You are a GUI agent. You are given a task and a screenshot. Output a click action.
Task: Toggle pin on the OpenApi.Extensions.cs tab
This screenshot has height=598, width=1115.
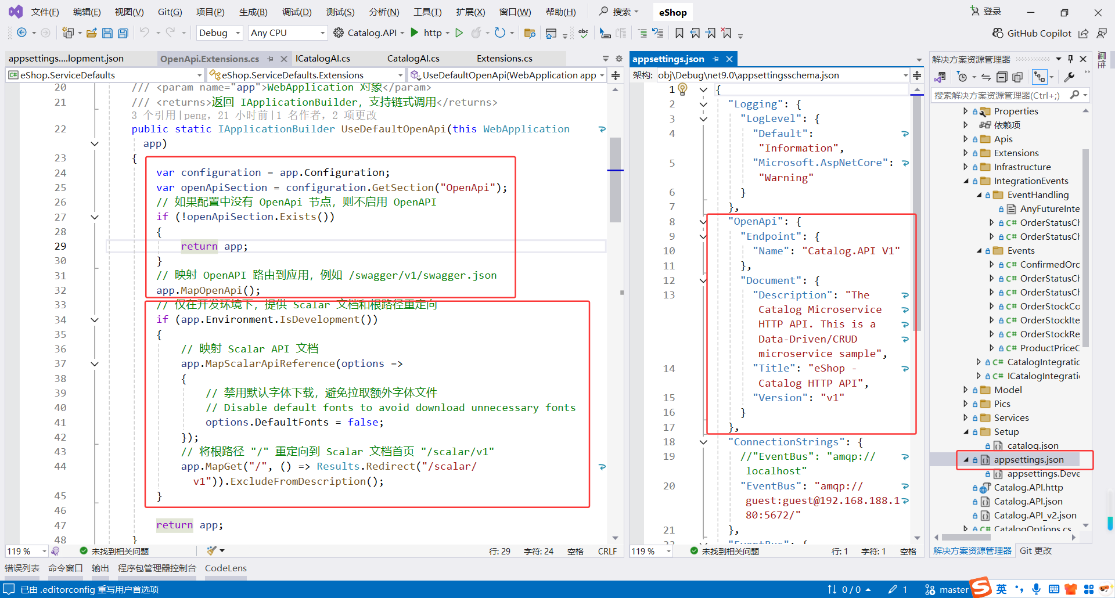(x=271, y=59)
